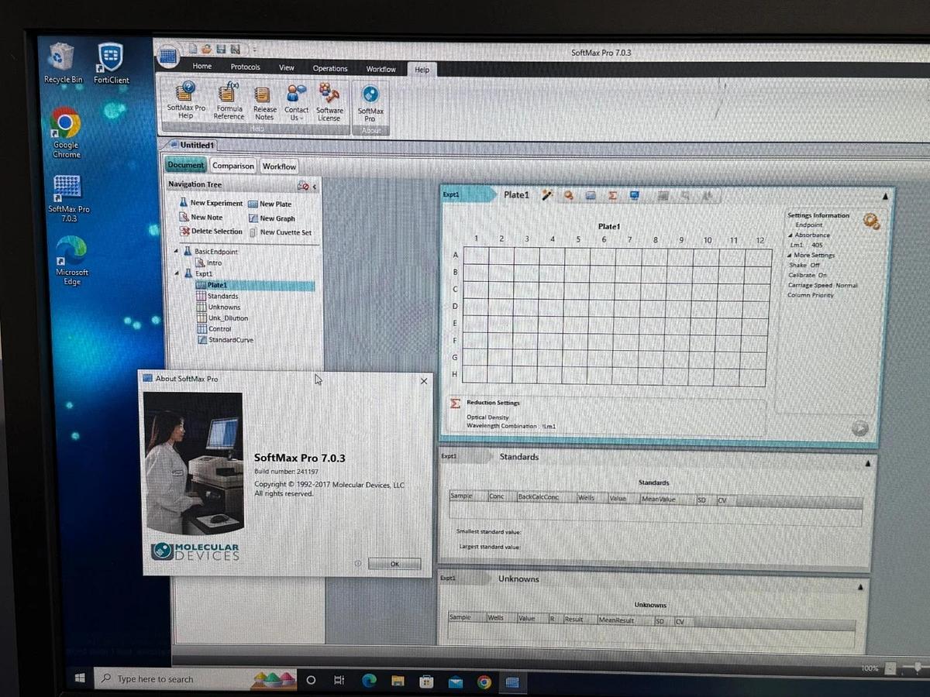Screen dimensions: 930x697
Task: Select StandardCurve in the Navigation Tree
Action: tap(225, 339)
